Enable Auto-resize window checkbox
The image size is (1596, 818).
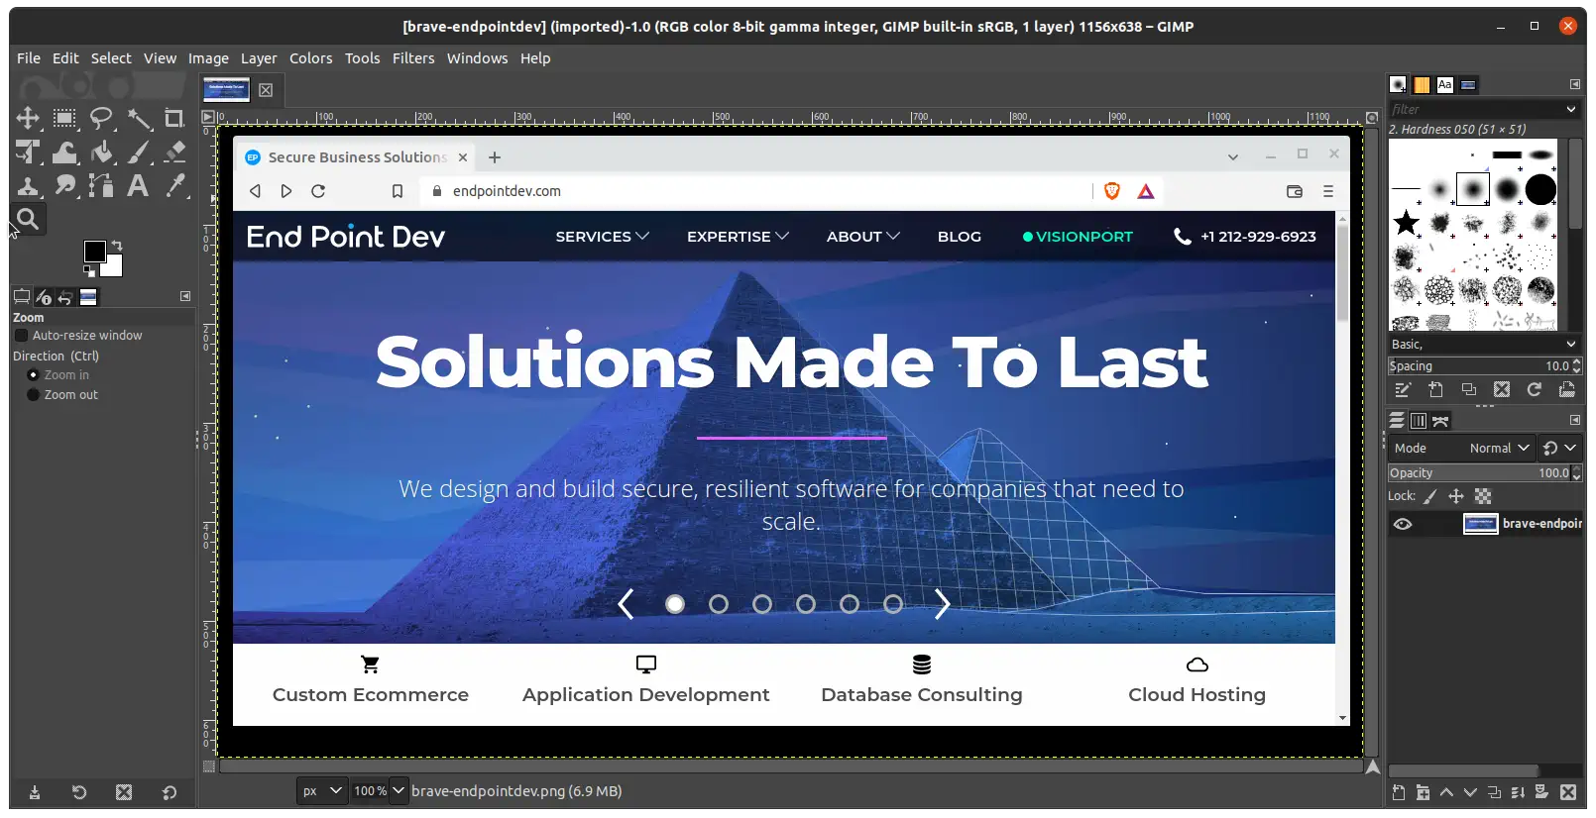21,336
